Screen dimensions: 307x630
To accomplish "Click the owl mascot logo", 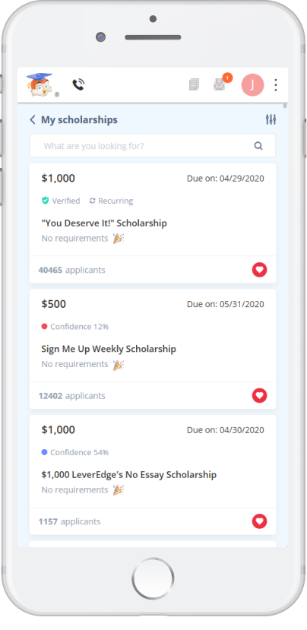I will tap(40, 85).
